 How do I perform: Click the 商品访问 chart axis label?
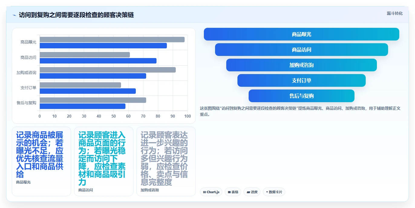28,57
